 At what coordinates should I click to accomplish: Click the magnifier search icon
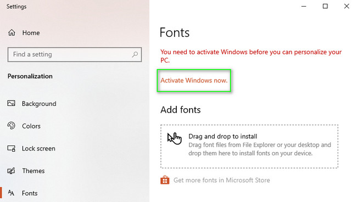pyautogui.click(x=135, y=54)
